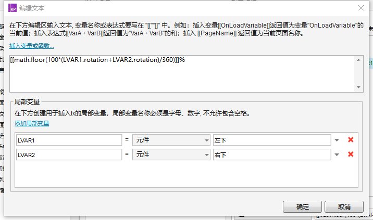Open widget picker arrow for 左下
Screen dimensions: 373x220
click(337, 140)
